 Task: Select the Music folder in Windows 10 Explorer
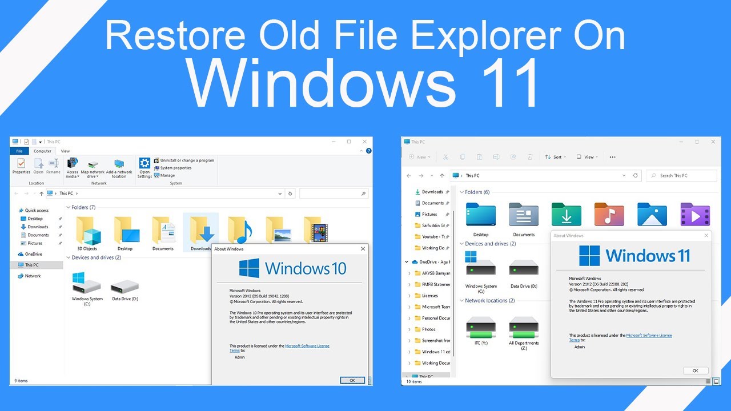239,230
